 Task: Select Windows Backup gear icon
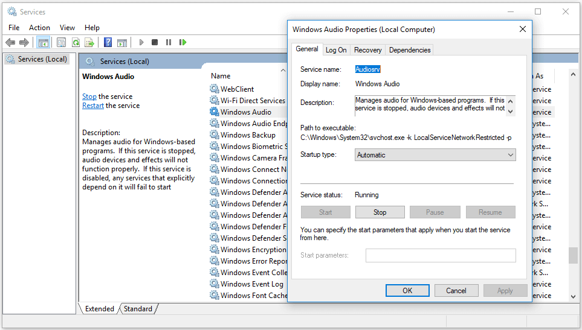click(214, 135)
